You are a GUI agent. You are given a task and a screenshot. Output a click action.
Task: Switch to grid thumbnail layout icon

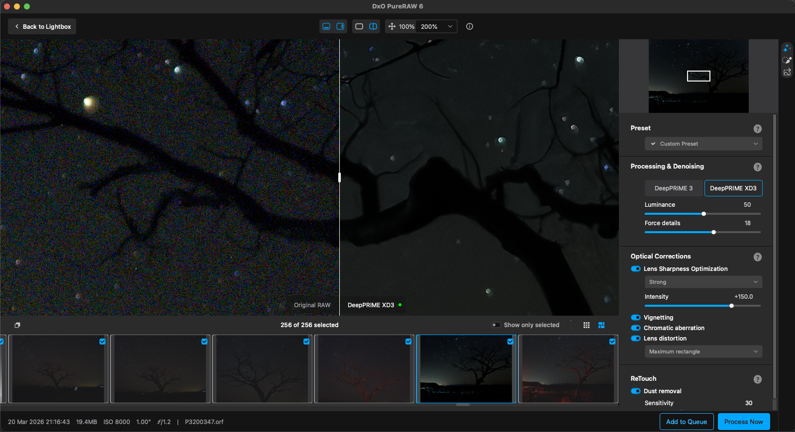(587, 325)
